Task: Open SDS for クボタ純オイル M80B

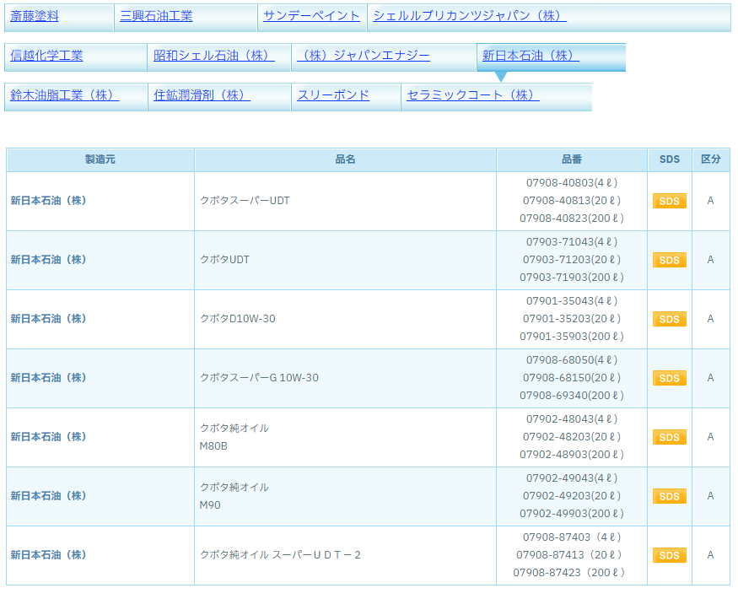Action: coord(669,437)
